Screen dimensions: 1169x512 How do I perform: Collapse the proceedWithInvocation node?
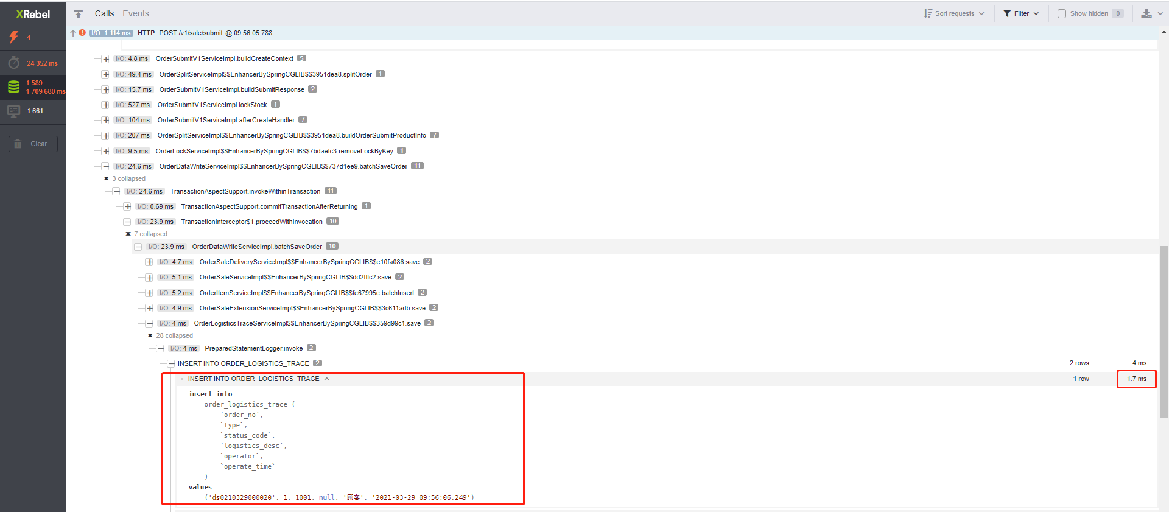(127, 222)
